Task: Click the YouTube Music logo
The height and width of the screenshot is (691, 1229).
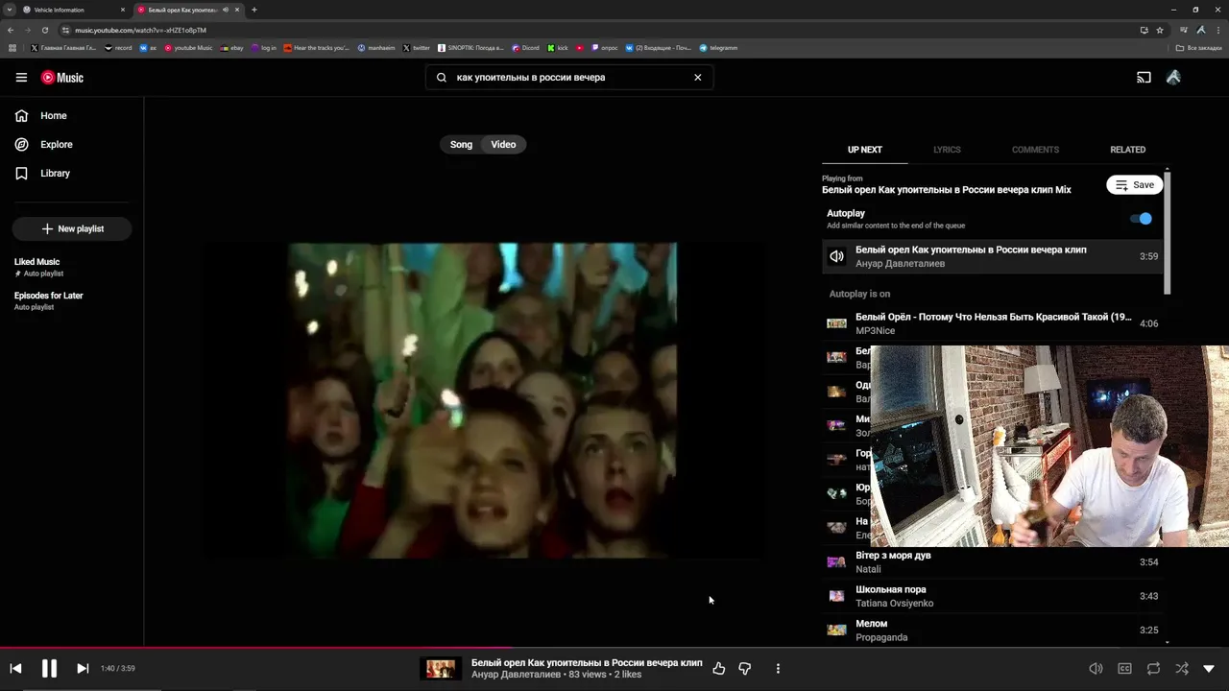Action: point(62,78)
